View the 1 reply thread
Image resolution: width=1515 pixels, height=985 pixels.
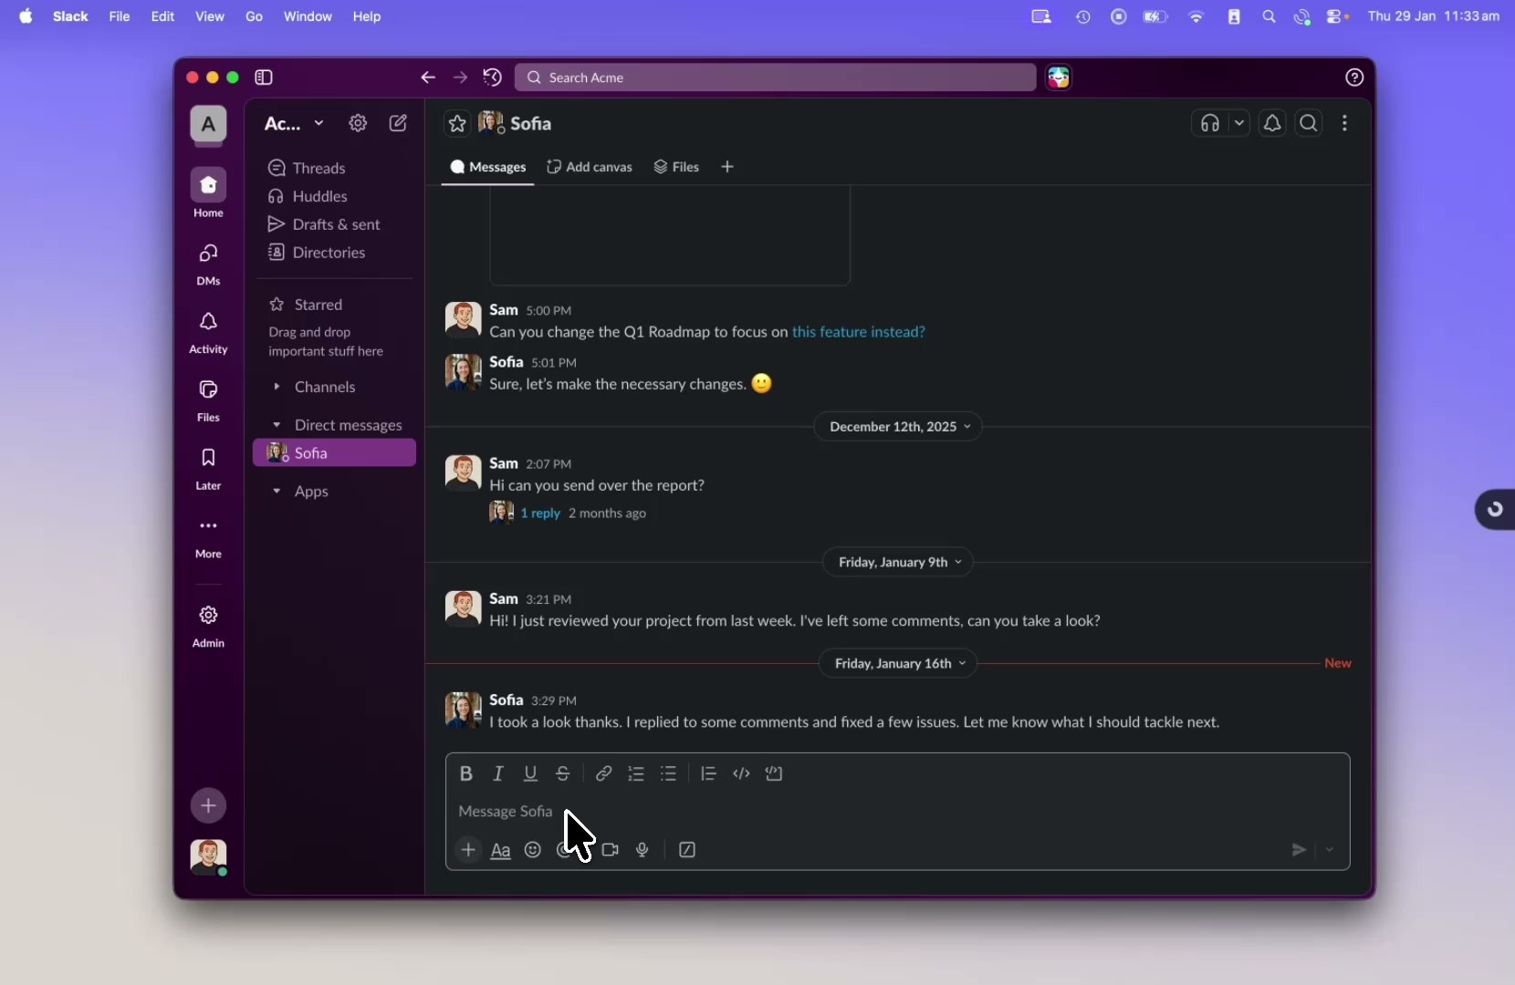pos(540,513)
